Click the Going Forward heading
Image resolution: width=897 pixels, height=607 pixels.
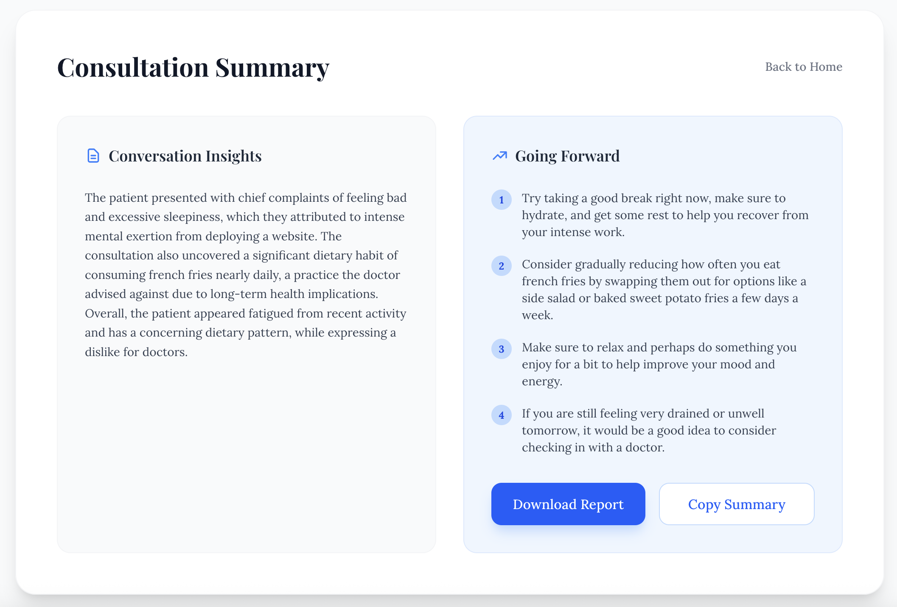pos(567,156)
